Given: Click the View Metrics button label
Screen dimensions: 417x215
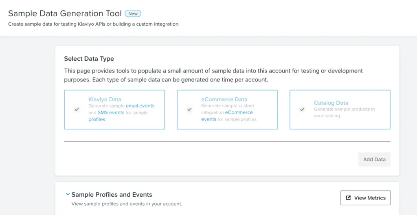Looking at the screenshot, I should pyautogui.click(x=370, y=198).
